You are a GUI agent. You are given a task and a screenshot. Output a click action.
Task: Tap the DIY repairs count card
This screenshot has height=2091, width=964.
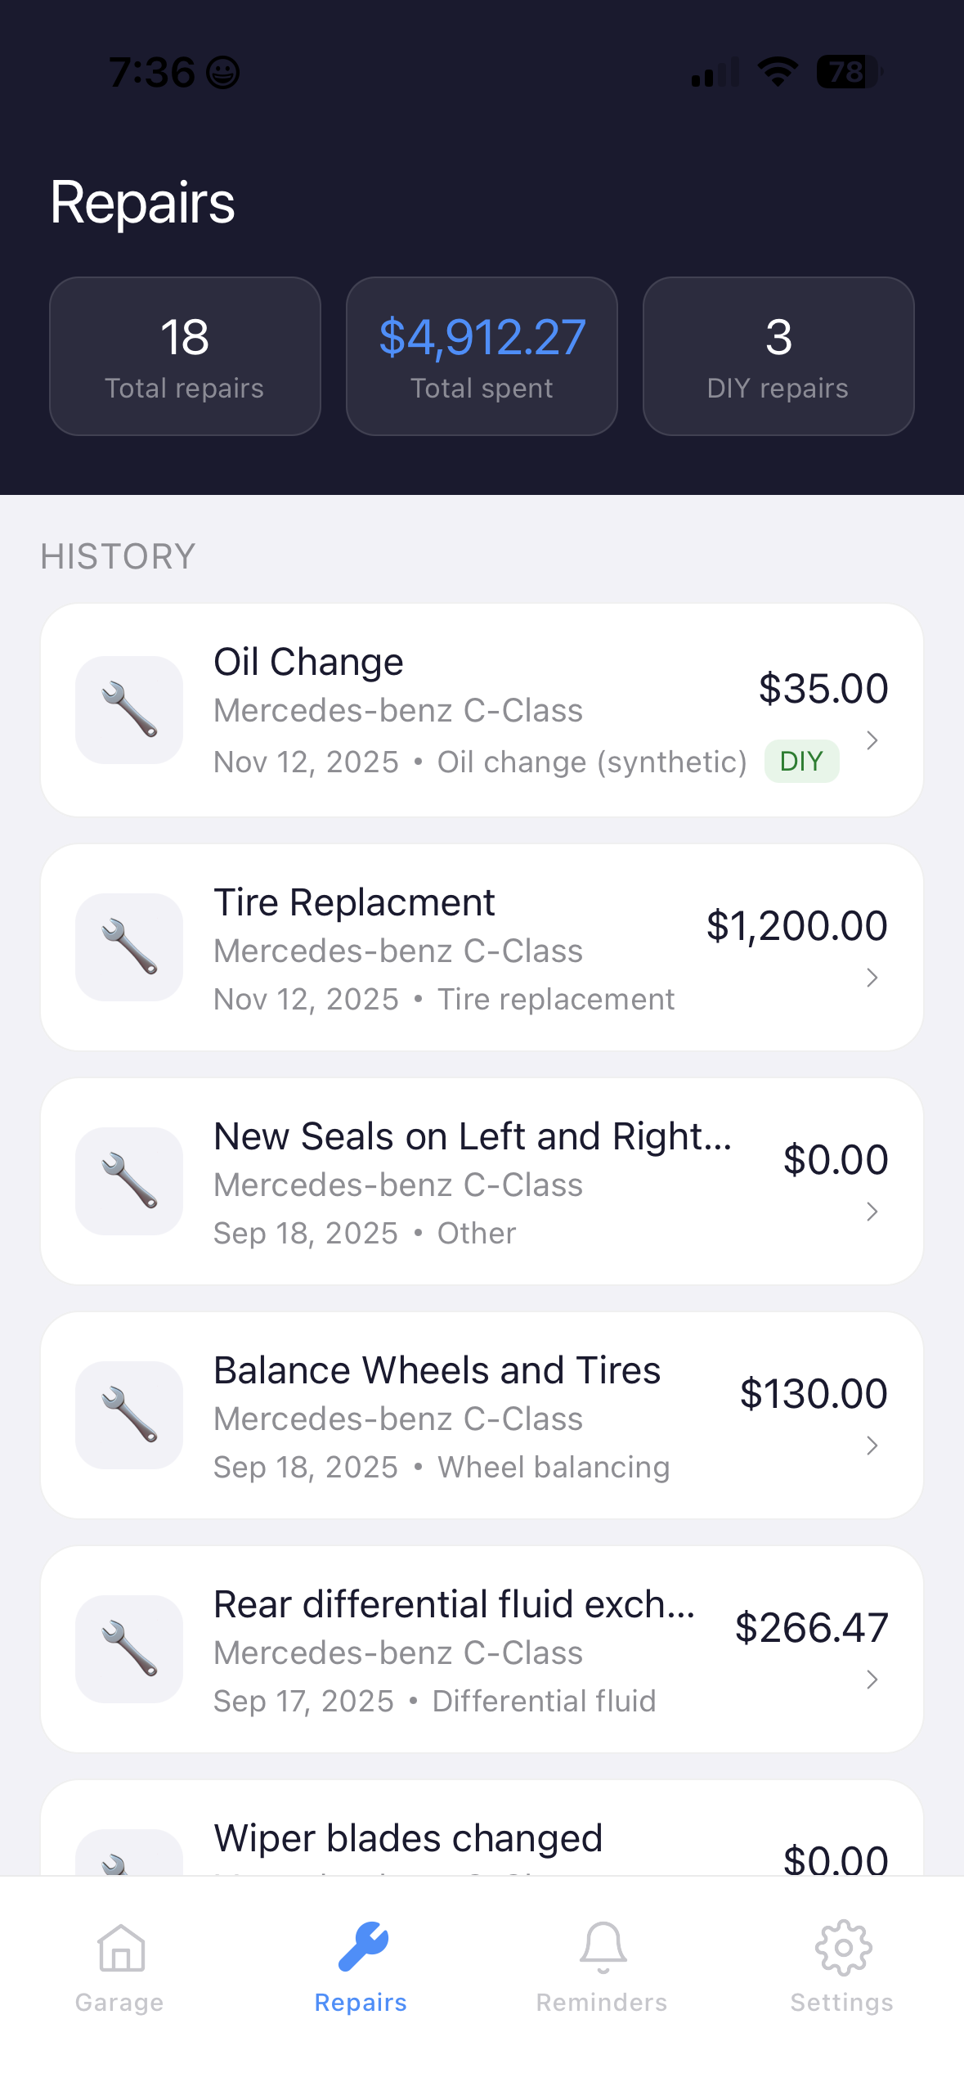click(x=778, y=357)
